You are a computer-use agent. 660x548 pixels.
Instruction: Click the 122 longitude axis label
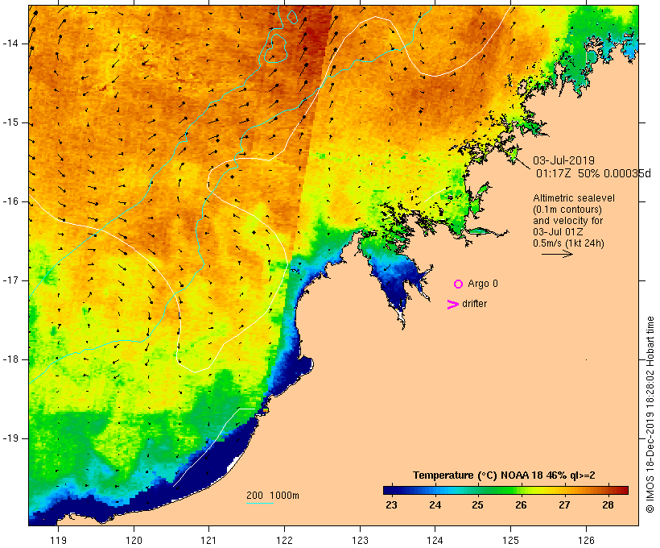(x=285, y=540)
